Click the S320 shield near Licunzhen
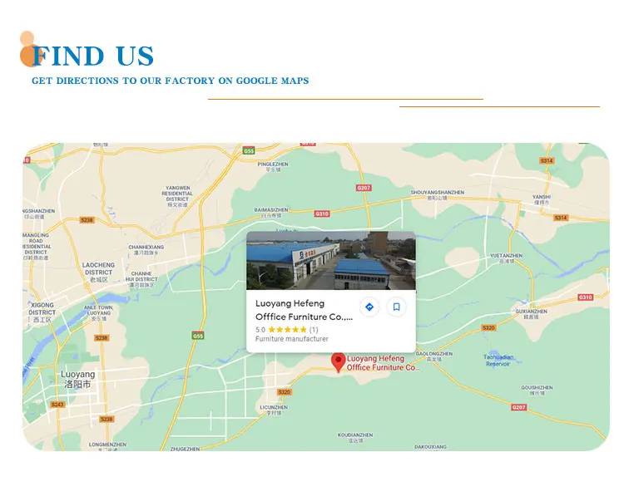The height and width of the screenshot is (501, 624). 285,392
